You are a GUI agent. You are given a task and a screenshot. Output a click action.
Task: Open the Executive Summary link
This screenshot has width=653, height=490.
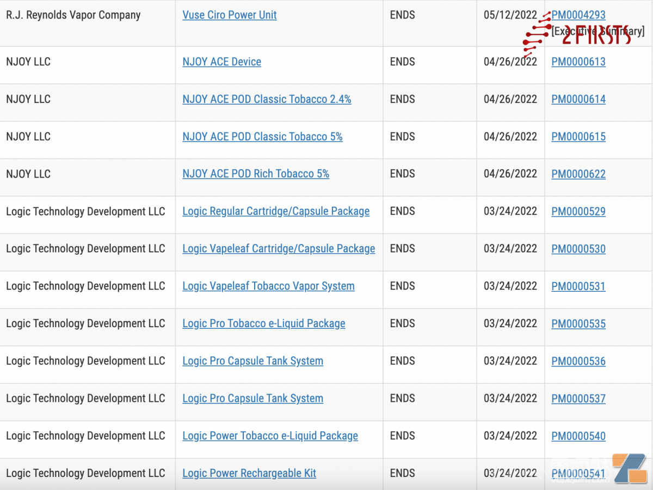click(x=597, y=32)
